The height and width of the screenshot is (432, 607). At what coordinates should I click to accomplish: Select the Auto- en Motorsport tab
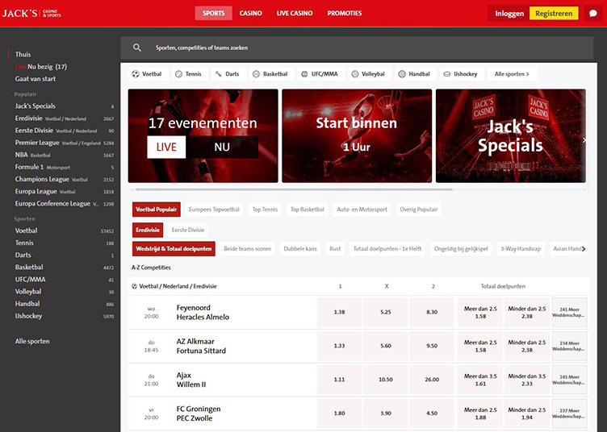[362, 210]
